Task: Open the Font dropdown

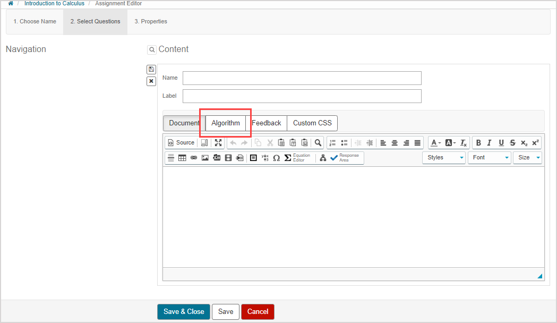Action: click(489, 158)
